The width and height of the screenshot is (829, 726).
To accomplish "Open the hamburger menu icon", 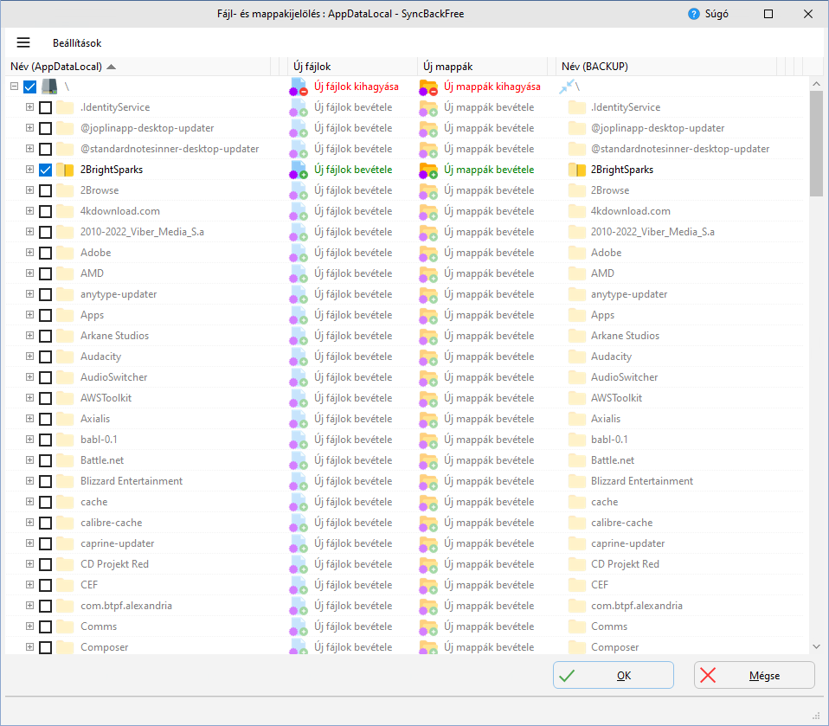I will [23, 42].
